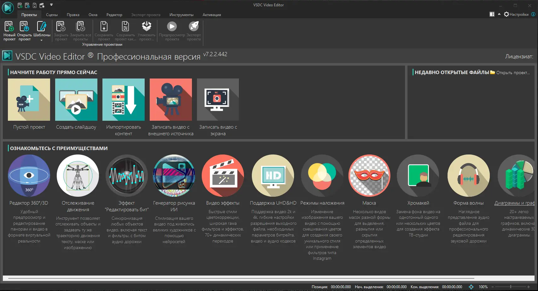538x291 pixels.
Task: Click the Генератор рисунка ИИ feature icon
Action: point(174,176)
